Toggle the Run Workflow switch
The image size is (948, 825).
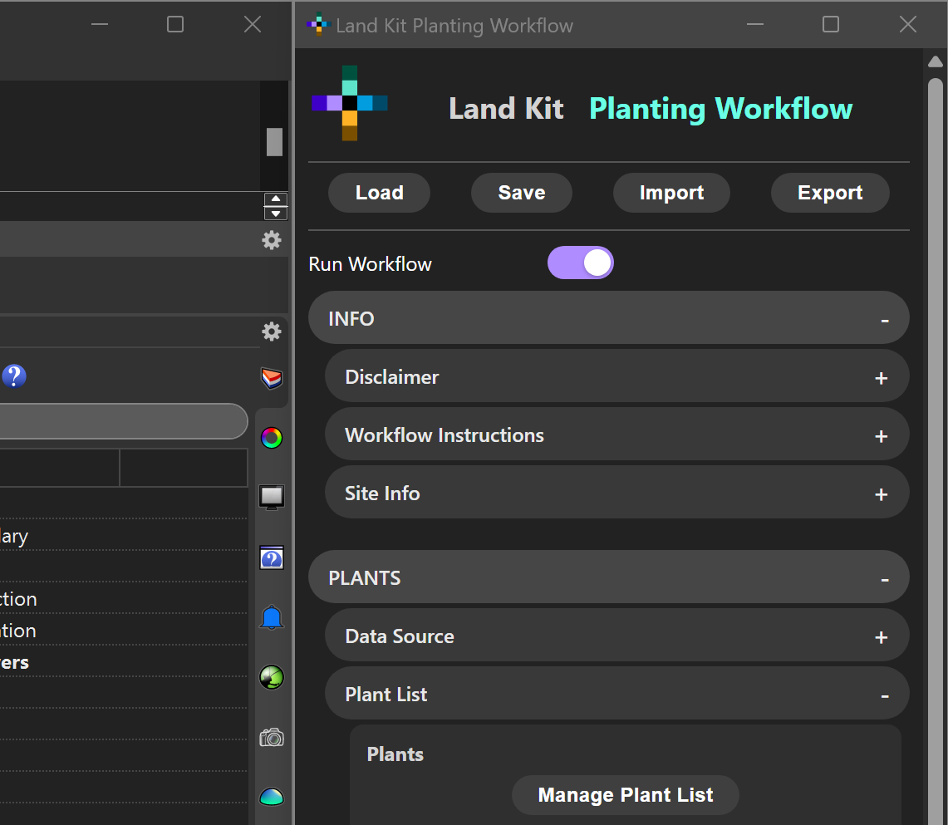tap(581, 263)
